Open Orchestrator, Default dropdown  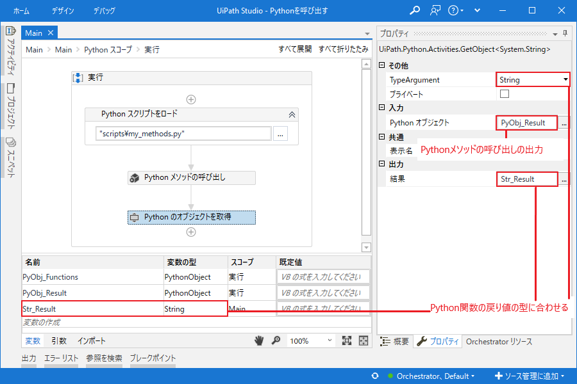(x=431, y=376)
